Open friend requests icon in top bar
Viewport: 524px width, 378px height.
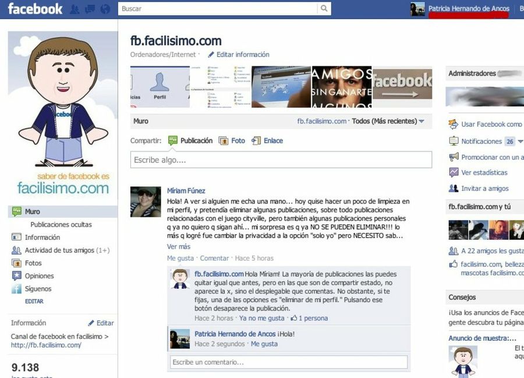(x=75, y=9)
